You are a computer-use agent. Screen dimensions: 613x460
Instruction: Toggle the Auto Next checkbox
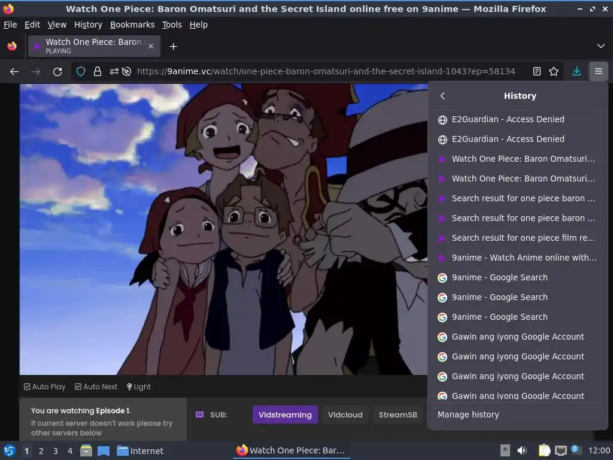click(x=96, y=386)
